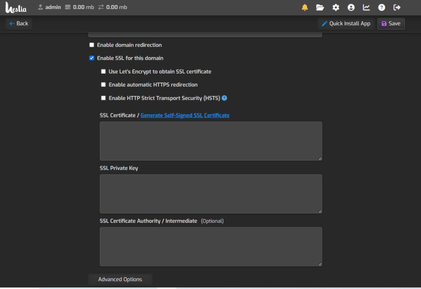Enable HTTP Strict Transport Security checkbox

tap(103, 98)
